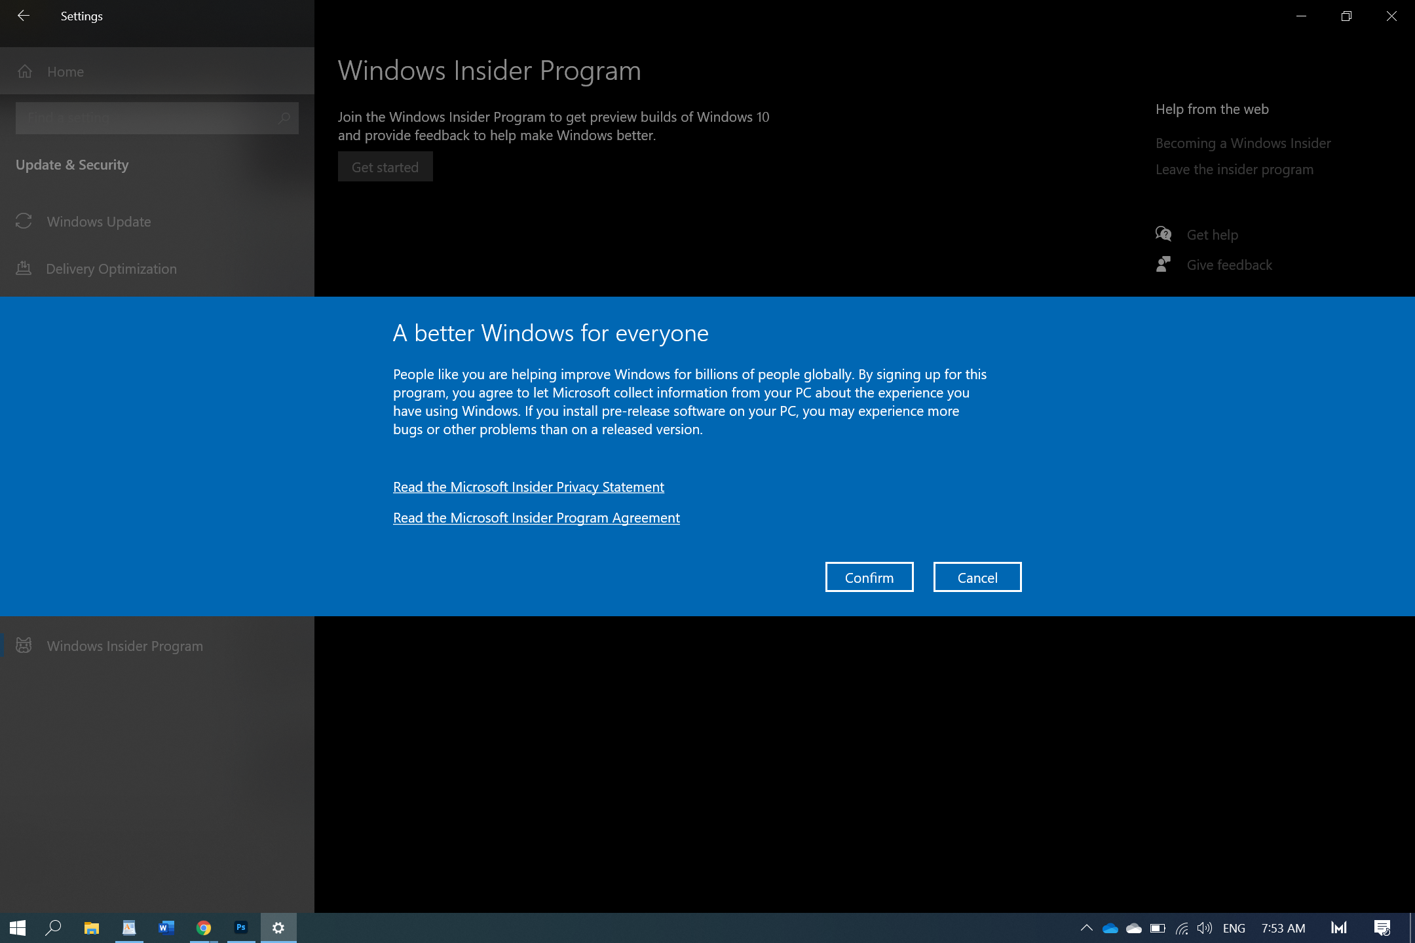This screenshot has width=1415, height=943.
Task: Click the Windows Update refresh icon
Action: click(x=24, y=221)
